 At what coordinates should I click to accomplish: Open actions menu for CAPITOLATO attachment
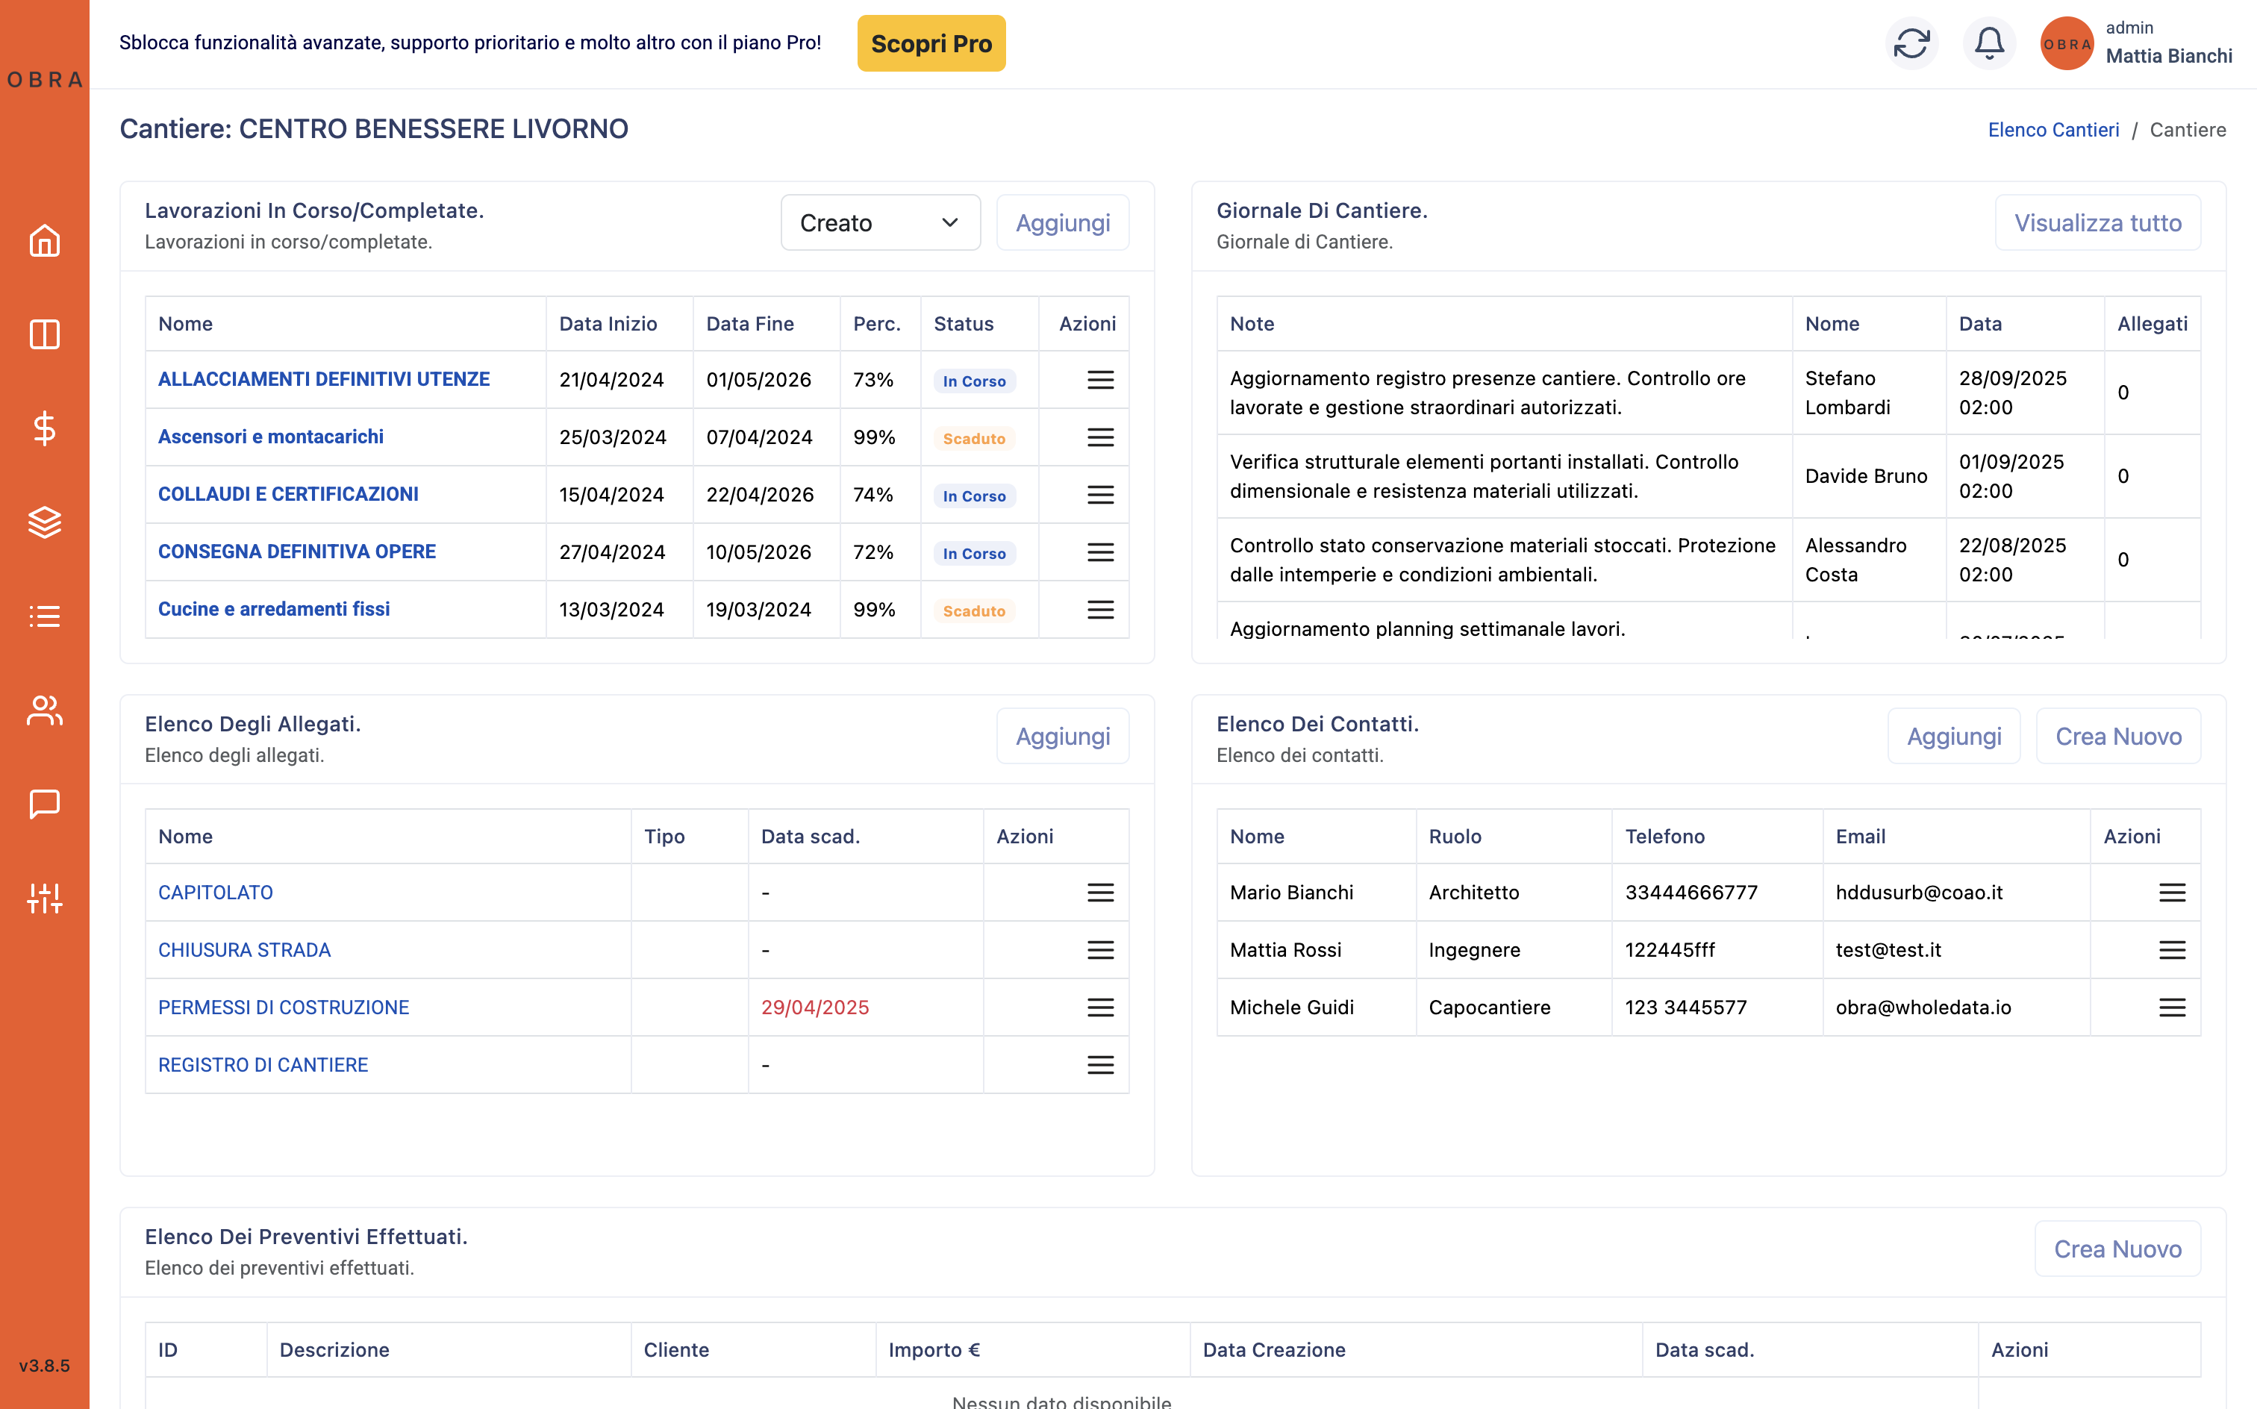(x=1099, y=893)
